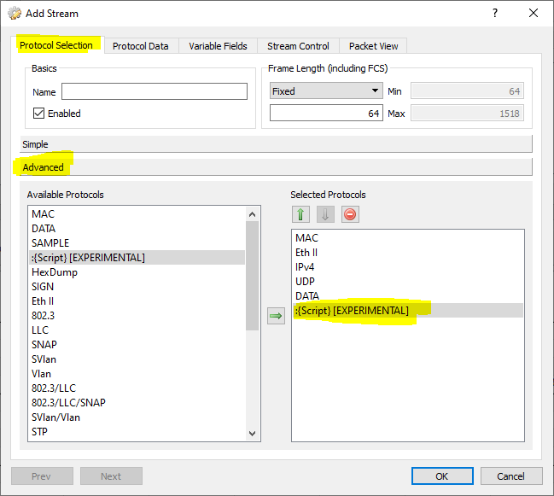Viewport: 554px width, 496px height.
Task: Collapse the Advanced protocol section
Action: (x=276, y=167)
